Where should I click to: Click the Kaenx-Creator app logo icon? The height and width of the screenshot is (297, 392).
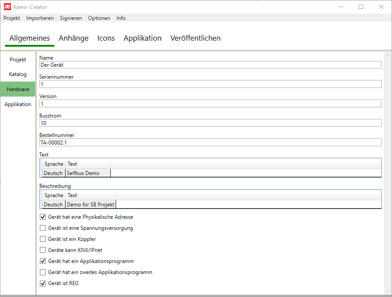(8, 7)
